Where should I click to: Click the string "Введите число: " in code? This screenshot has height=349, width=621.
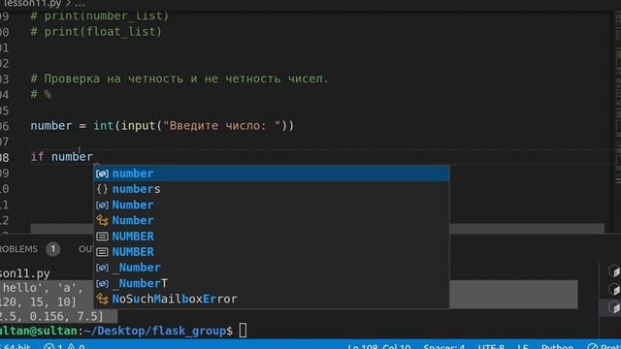pyautogui.click(x=222, y=126)
